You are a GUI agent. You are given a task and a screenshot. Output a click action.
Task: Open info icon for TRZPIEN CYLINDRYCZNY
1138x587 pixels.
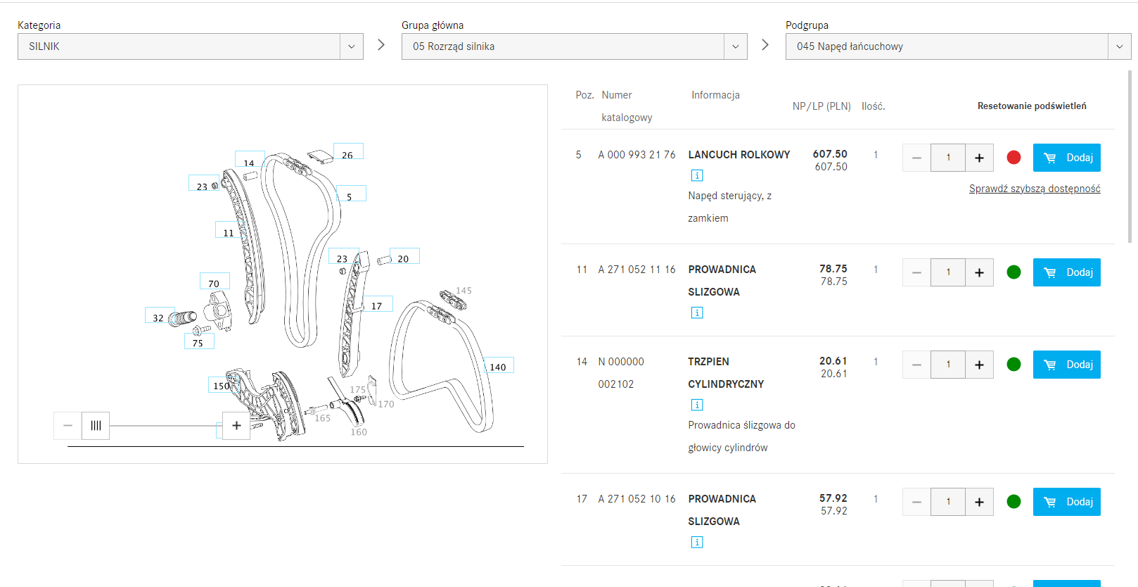697,405
